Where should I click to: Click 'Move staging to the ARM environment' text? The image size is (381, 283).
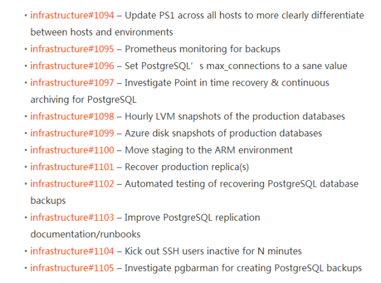coord(208,150)
